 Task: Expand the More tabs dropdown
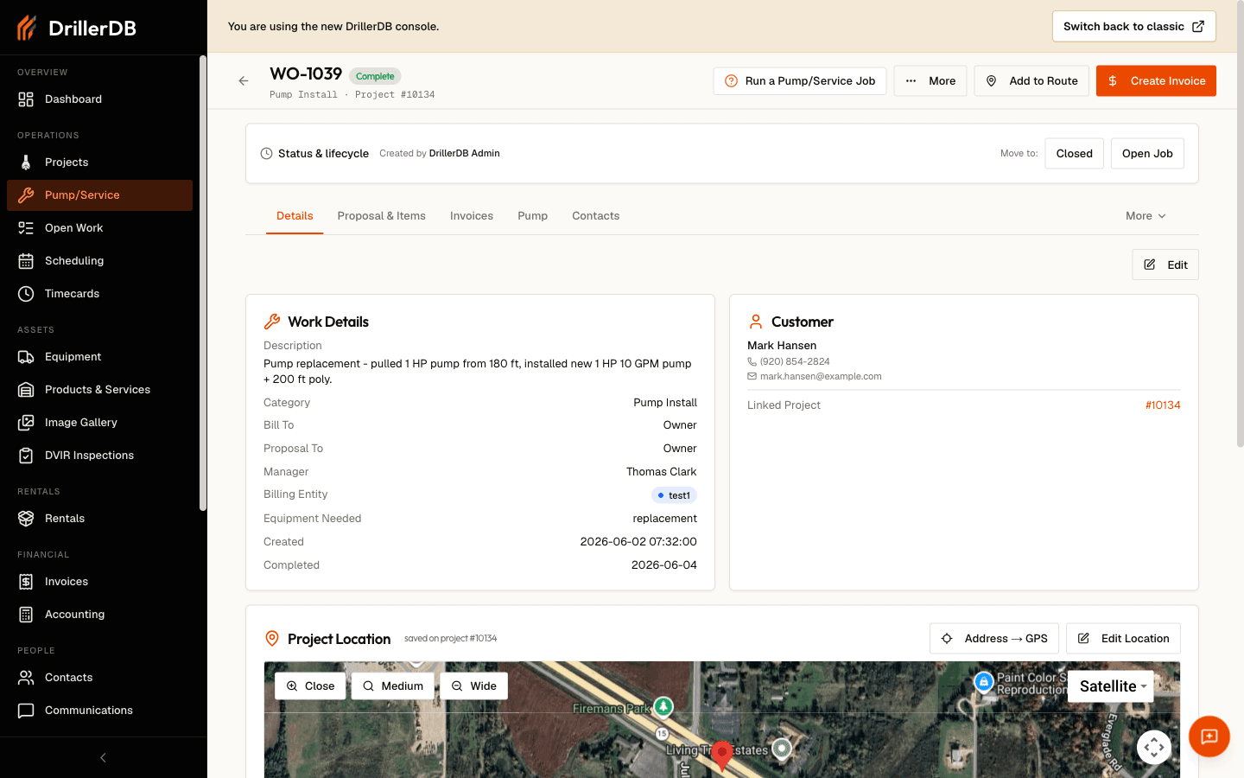coord(1146,216)
